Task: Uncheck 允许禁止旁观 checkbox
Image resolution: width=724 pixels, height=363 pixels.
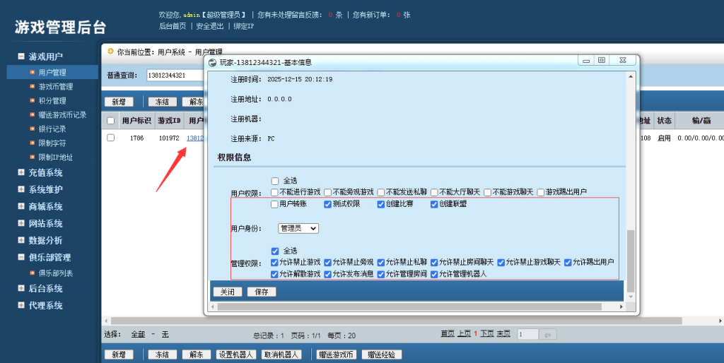Action: click(328, 263)
